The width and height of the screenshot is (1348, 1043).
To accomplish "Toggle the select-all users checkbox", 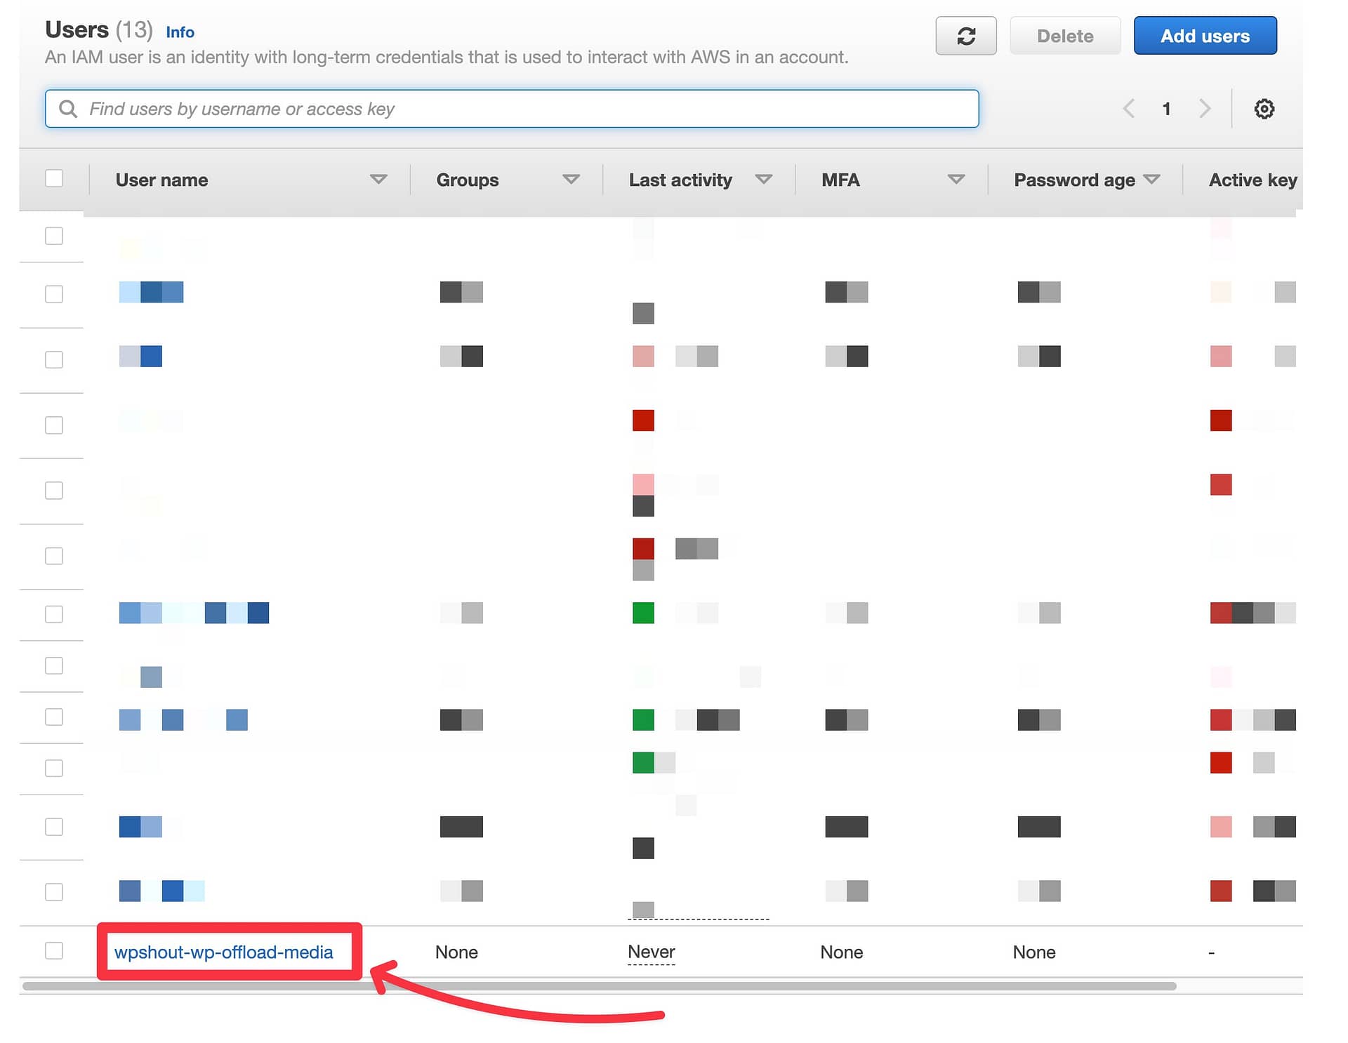I will [x=55, y=179].
